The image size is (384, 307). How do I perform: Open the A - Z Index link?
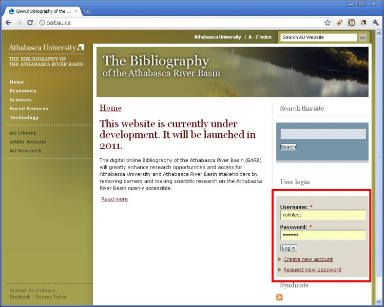point(260,37)
